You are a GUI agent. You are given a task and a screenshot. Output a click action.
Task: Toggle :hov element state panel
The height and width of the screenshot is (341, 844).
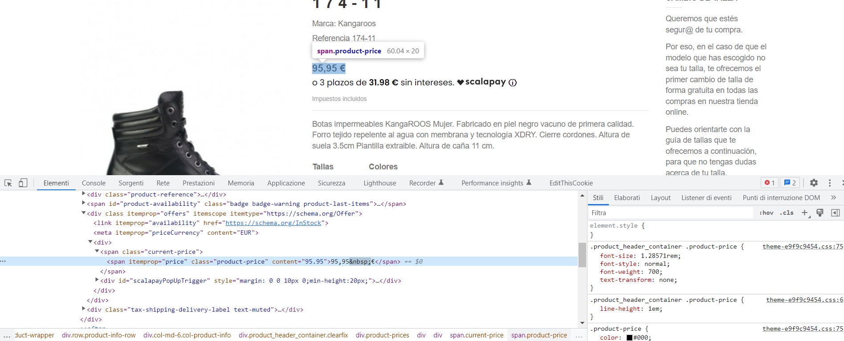(x=766, y=213)
